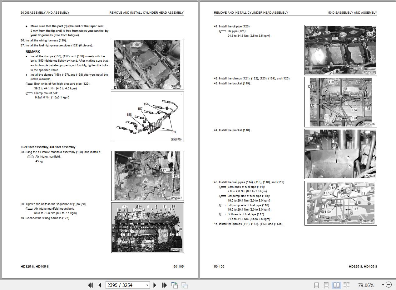Screen dimensions: 396x290
Task: Go to the first page
Action: point(91,285)
